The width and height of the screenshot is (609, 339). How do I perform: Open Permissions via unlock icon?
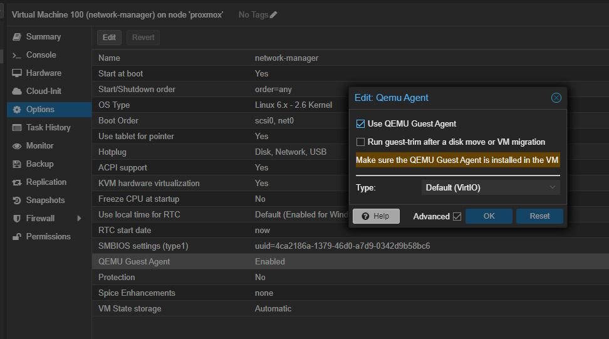[17, 237]
